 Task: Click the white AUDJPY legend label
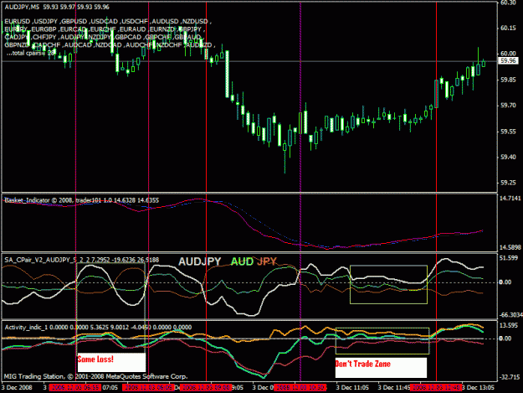(200, 261)
